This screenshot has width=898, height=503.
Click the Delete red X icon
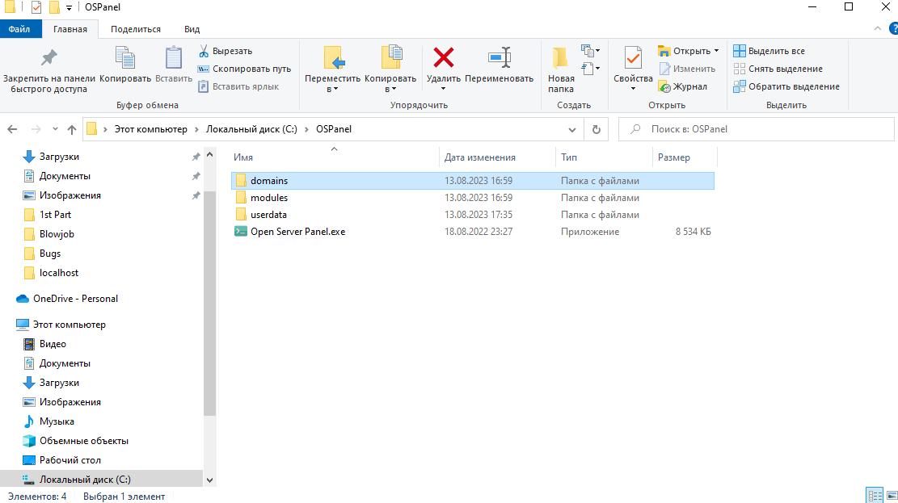click(x=443, y=58)
